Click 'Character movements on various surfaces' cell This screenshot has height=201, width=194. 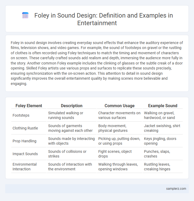coord(120,115)
